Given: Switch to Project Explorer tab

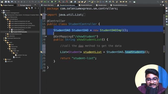Looking at the screenshot, I should pyautogui.click(x=8, y=5).
